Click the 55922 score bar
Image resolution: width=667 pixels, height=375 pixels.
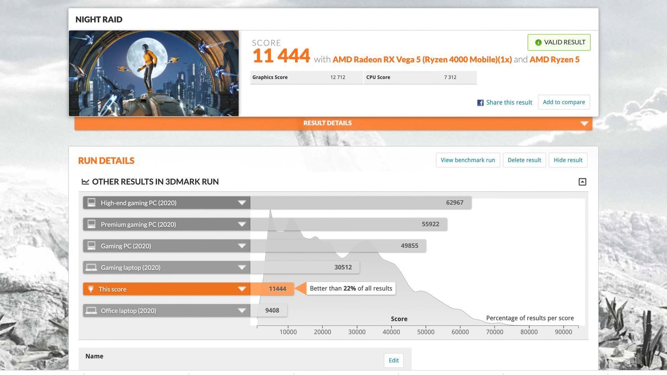(349, 224)
